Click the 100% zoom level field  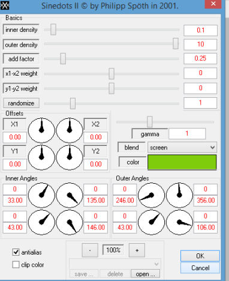(113, 250)
